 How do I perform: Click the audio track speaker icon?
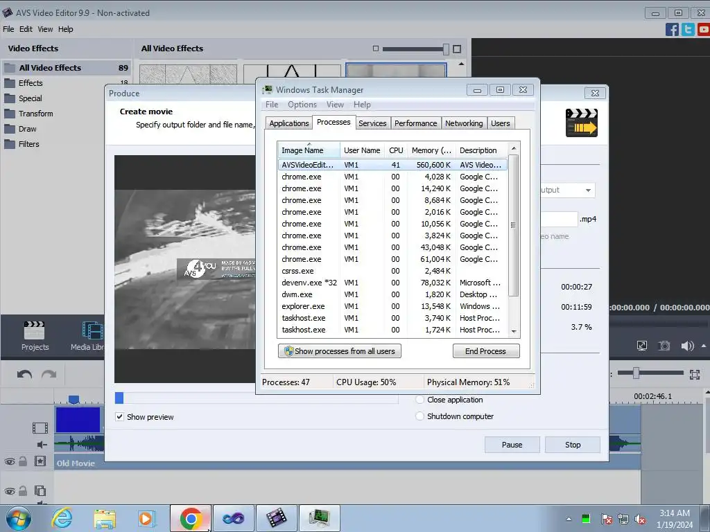tap(42, 445)
